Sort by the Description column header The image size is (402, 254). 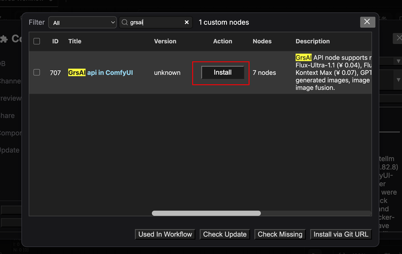click(313, 41)
